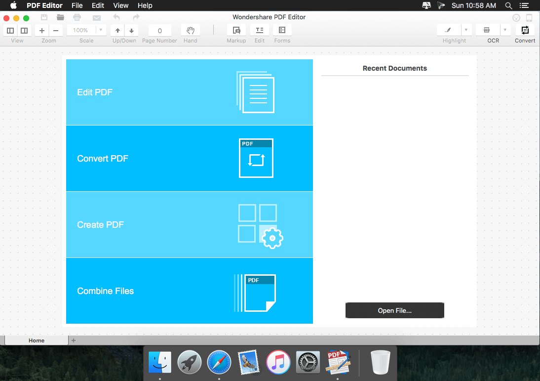Viewport: 540px width, 381px height.
Task: Click the clock showing Sun 10:58 AM
Action: click(x=474, y=5)
